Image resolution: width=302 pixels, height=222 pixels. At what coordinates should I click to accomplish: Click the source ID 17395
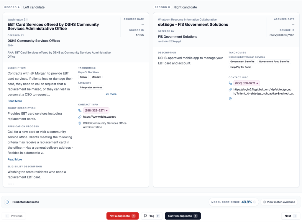pos(140,35)
